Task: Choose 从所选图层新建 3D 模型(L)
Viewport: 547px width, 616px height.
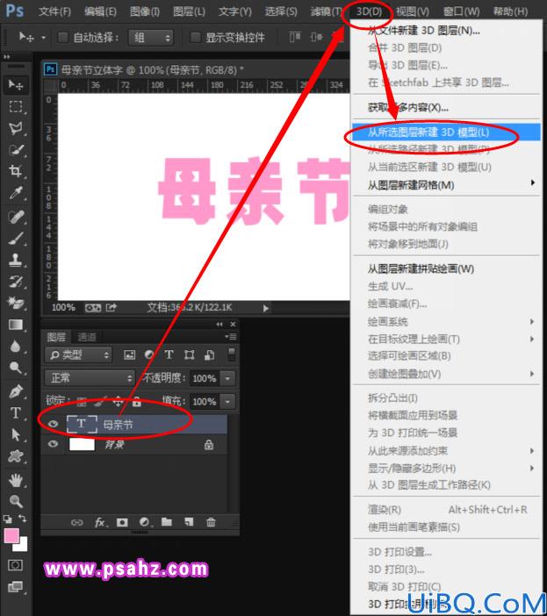Action: coord(446,133)
